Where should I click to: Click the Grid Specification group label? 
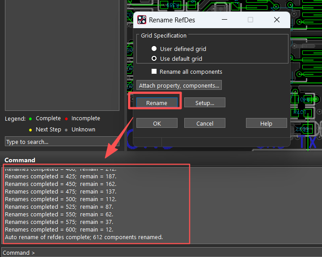(164, 35)
